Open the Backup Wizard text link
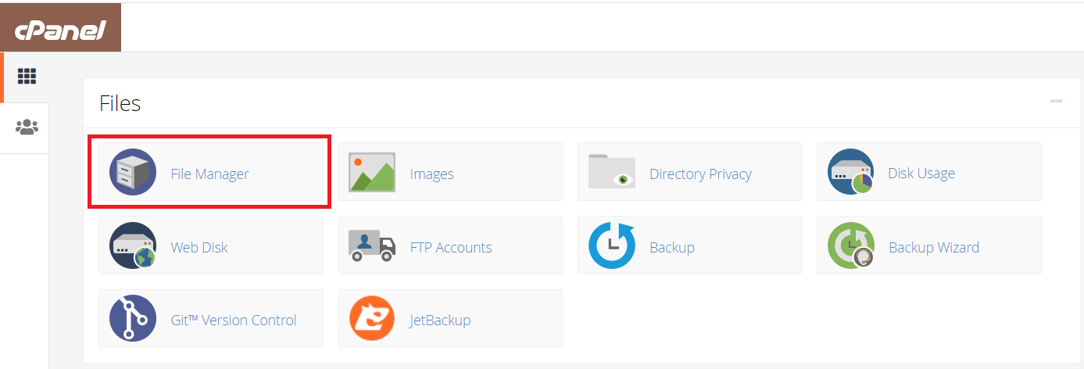The image size is (1084, 369). pyautogui.click(x=934, y=247)
